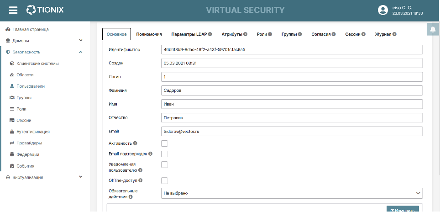
Task: Open the hamburger menu icon
Action: click(13, 10)
